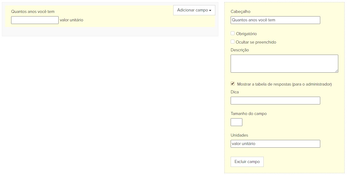Focus the Unidades text field

tap(275, 144)
